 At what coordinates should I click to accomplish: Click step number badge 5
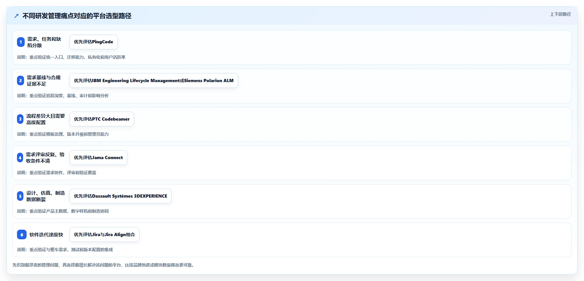(20, 196)
